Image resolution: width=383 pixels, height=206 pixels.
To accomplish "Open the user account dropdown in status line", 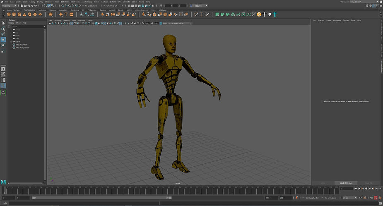I will (x=199, y=6).
